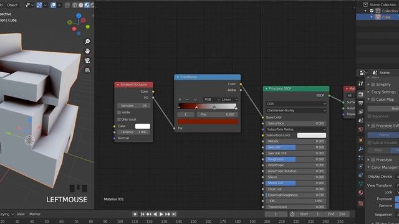Expand the Subsurface Radius dropdown

[296, 129]
